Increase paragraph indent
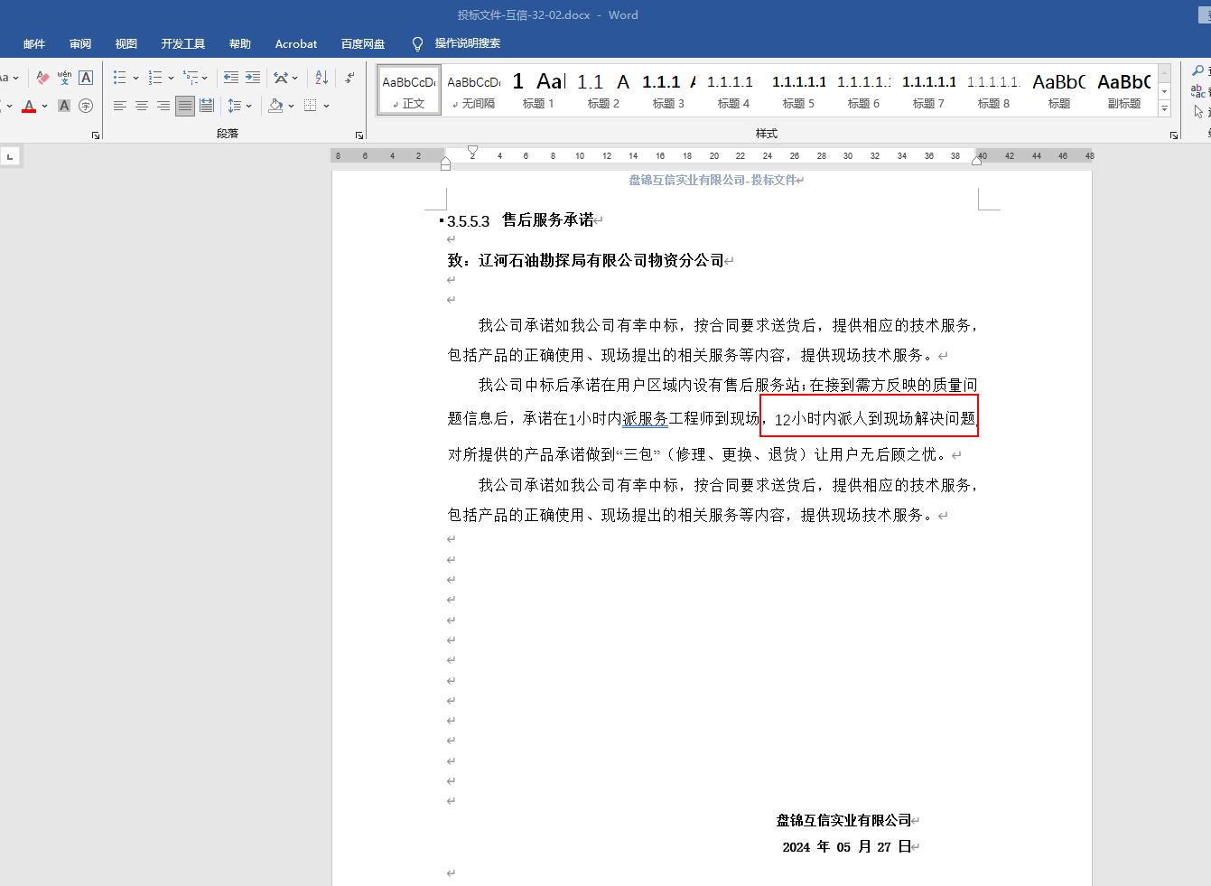The image size is (1211, 886). coord(253,78)
